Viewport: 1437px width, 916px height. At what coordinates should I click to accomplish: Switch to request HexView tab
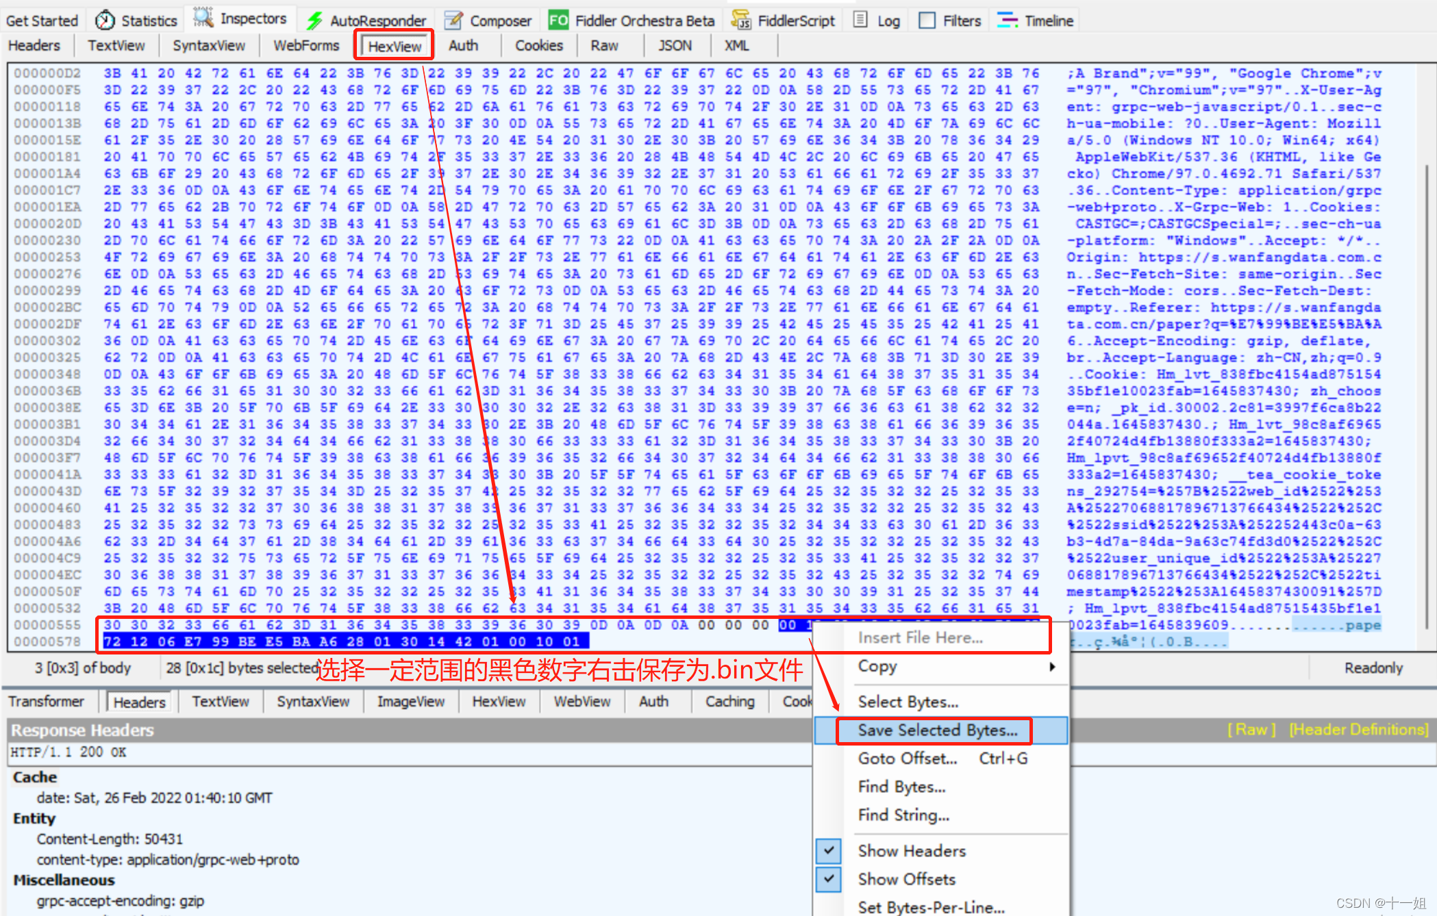click(x=395, y=46)
